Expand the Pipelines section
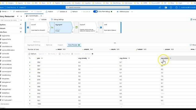 pyautogui.click(x=3, y=25)
